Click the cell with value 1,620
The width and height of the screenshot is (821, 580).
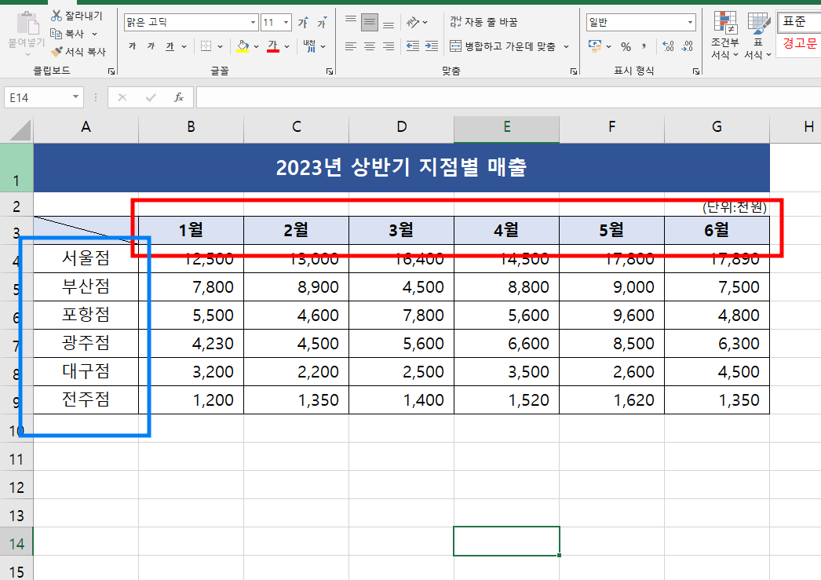pos(611,400)
